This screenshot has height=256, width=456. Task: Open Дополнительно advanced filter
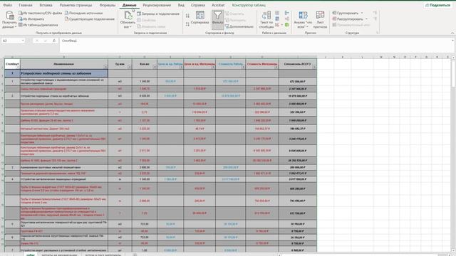pyautogui.click(x=239, y=26)
